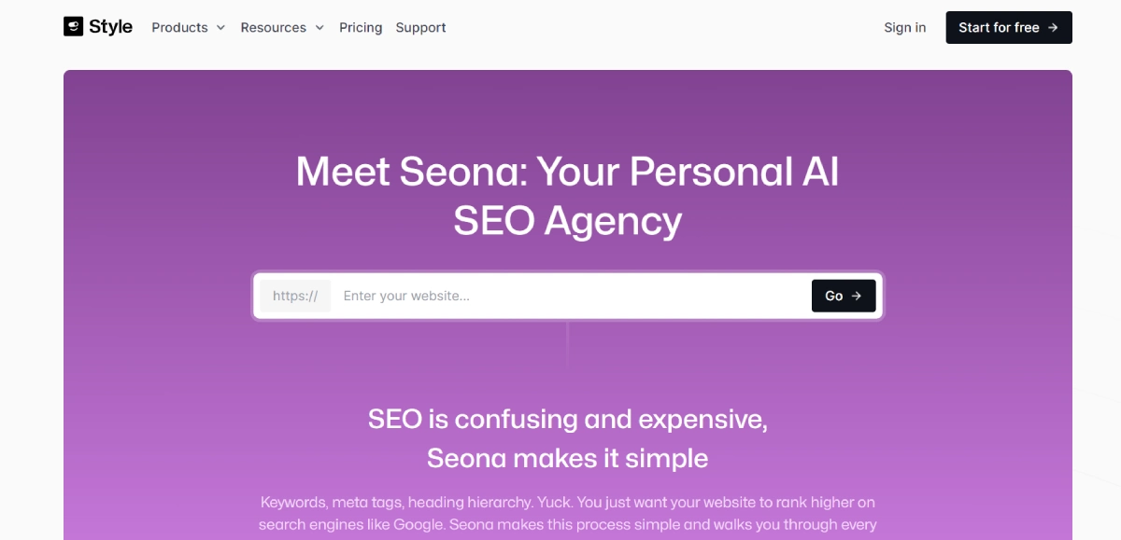Open the Support link
The image size is (1121, 540).
pyautogui.click(x=420, y=28)
